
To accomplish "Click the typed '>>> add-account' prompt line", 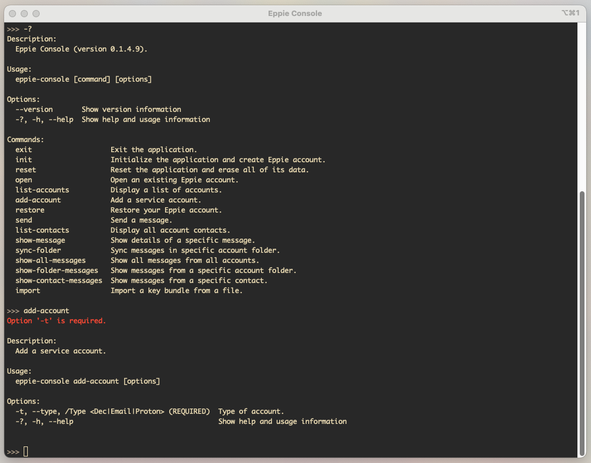I will coord(38,311).
